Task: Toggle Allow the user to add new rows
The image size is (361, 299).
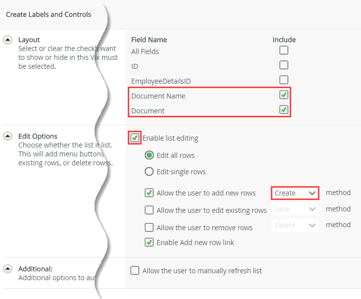Action: (x=149, y=193)
